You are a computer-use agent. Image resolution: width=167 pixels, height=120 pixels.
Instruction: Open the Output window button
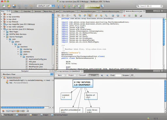34,115
